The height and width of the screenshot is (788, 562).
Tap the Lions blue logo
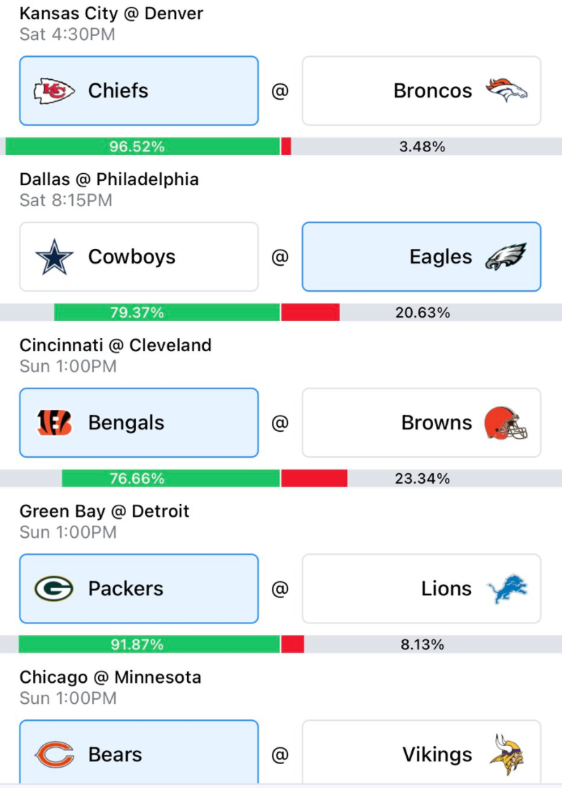[x=507, y=588]
